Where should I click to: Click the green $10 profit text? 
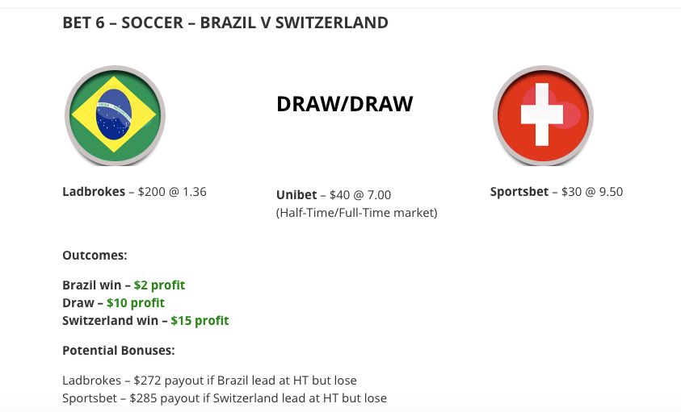pyautogui.click(x=136, y=302)
